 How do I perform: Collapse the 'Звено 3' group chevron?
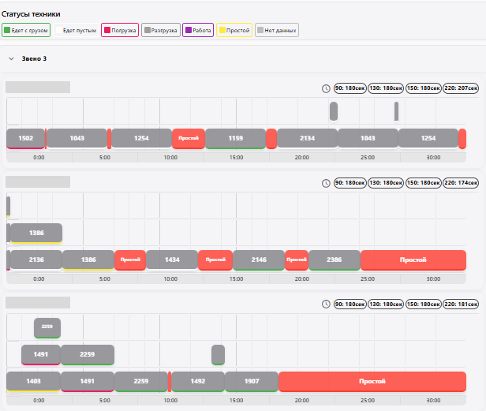(x=12, y=58)
